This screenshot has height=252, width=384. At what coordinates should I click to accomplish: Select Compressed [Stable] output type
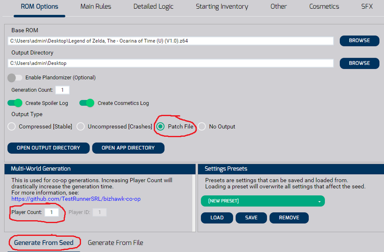(12, 127)
